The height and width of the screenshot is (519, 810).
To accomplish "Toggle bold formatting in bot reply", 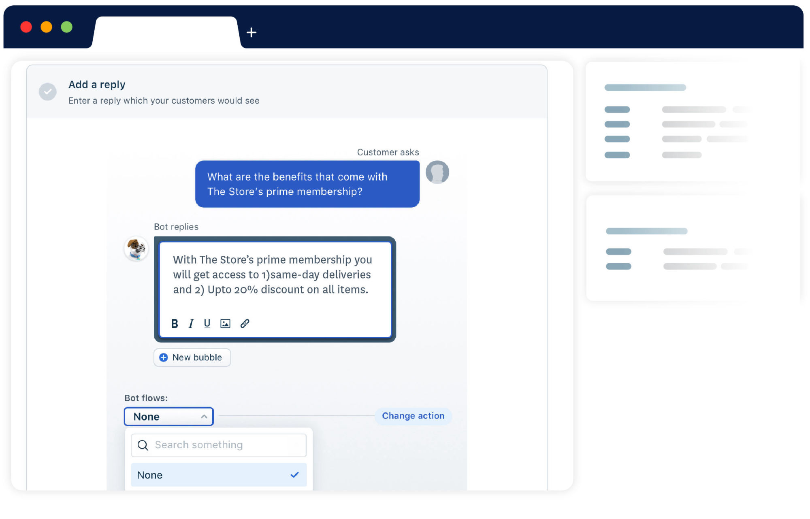I will coord(175,323).
